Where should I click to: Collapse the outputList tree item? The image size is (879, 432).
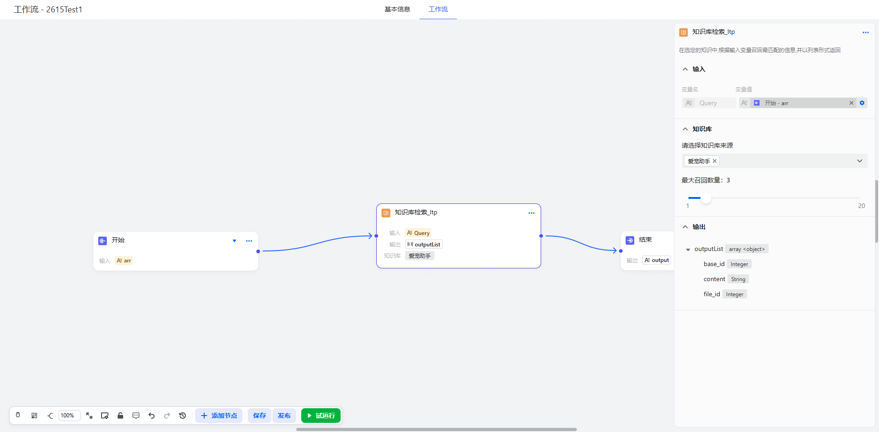pyautogui.click(x=688, y=250)
